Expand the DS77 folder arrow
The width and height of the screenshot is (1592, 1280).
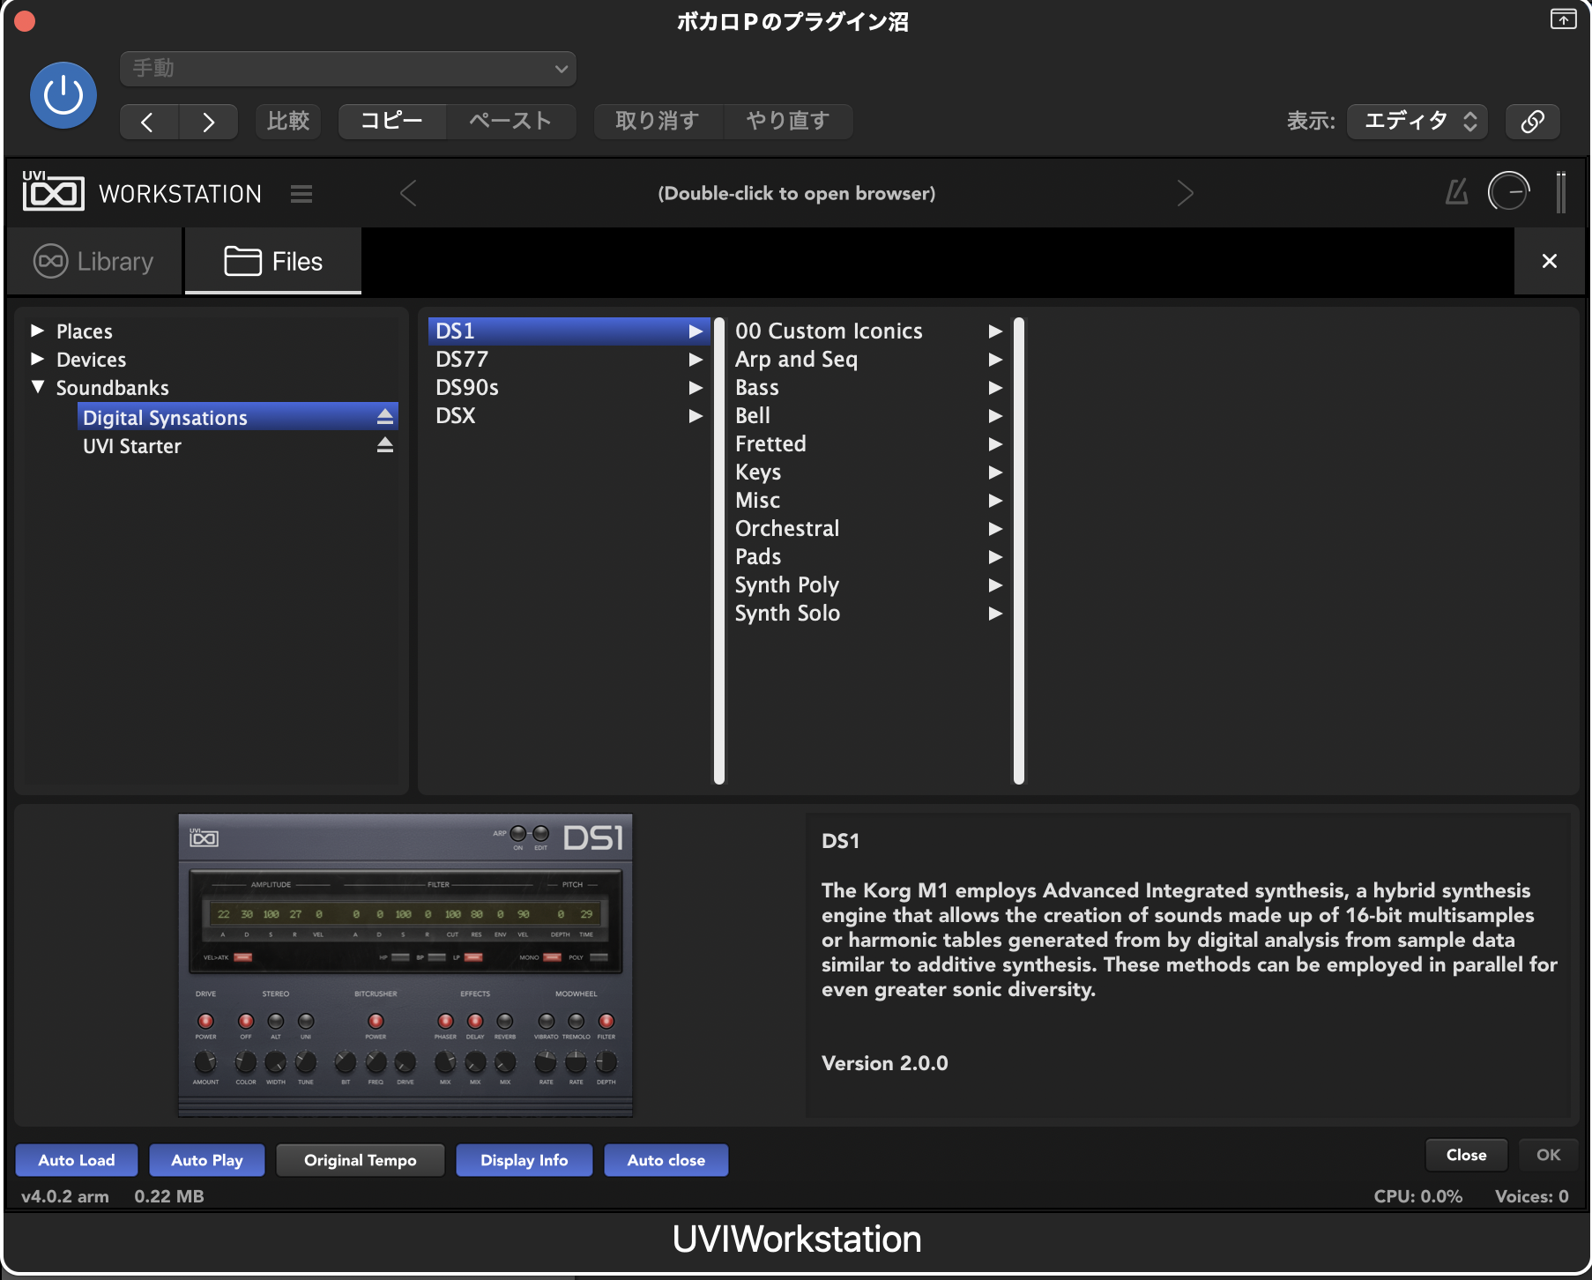696,360
